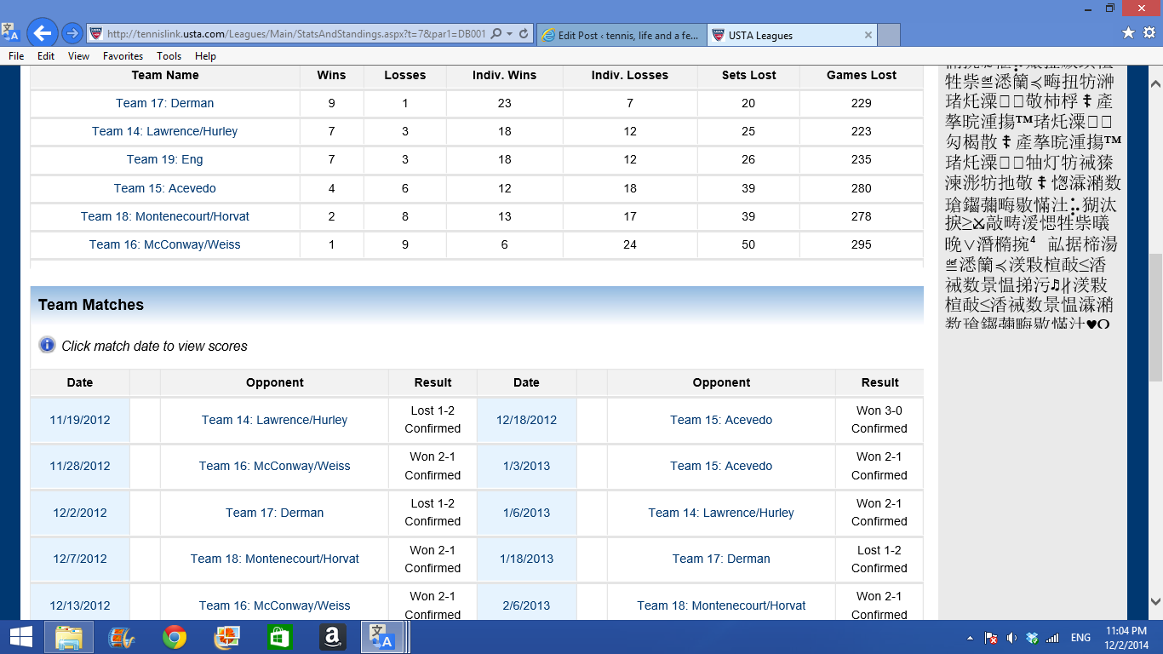The image size is (1163, 654).
Task: Open the Windows Store taskbar icon
Action: tap(279, 637)
